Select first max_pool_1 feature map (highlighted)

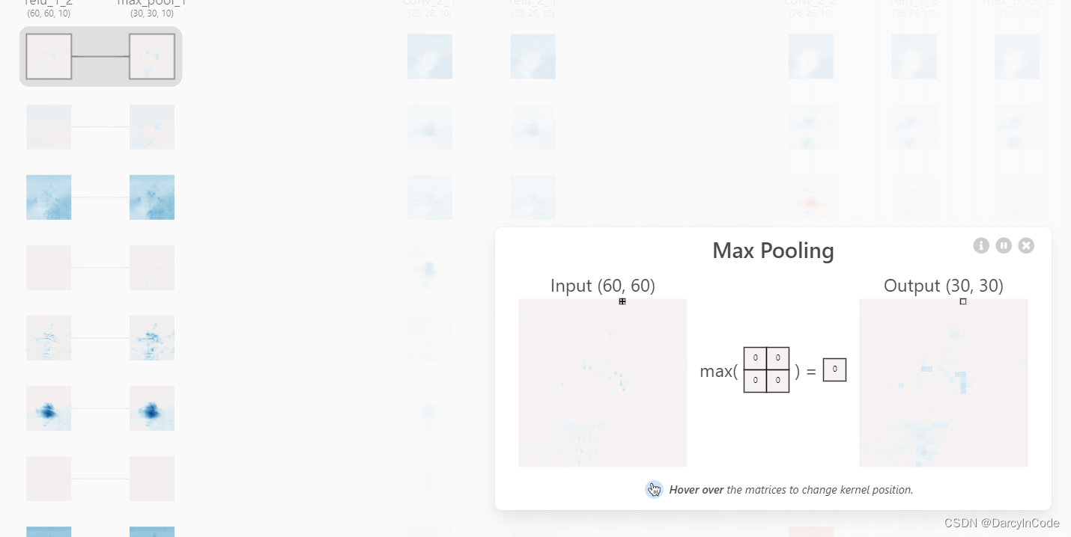pos(152,56)
